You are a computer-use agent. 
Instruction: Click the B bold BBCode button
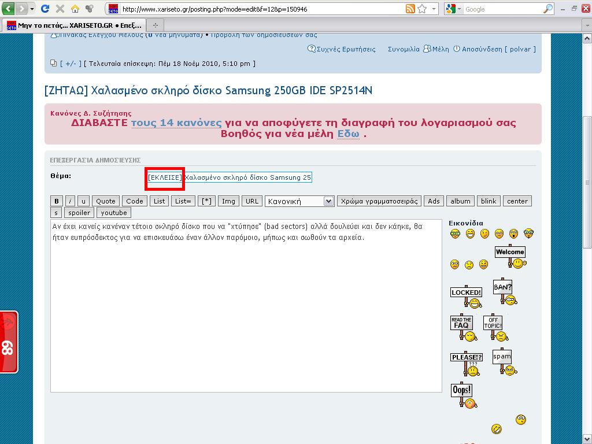coord(57,201)
